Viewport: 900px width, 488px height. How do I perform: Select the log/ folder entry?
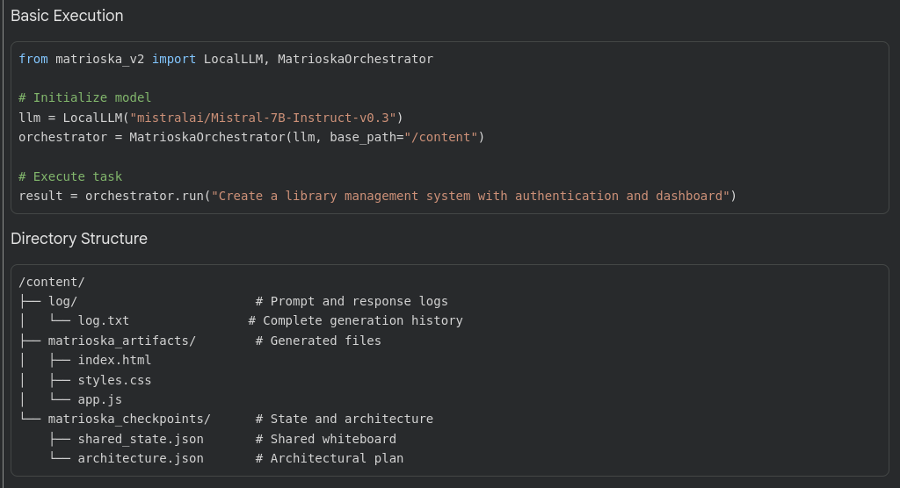pos(62,301)
